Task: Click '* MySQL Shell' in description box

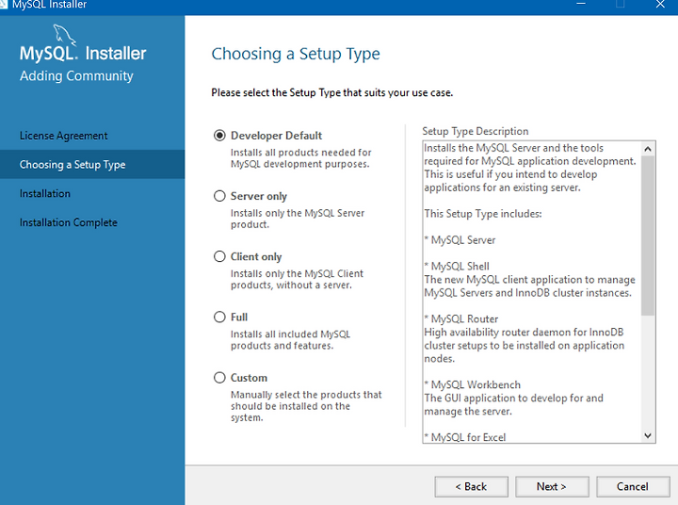Action: tap(457, 266)
